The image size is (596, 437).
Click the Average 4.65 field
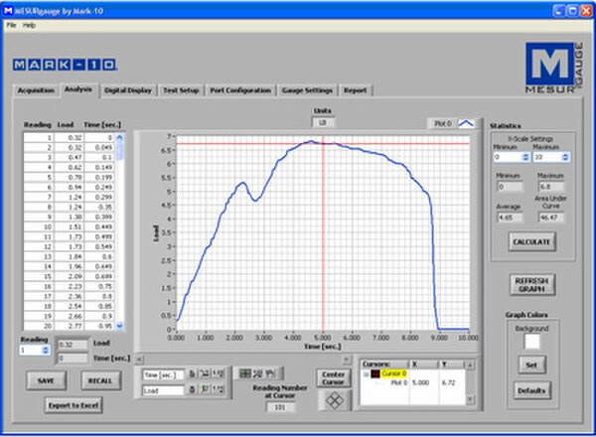[510, 218]
